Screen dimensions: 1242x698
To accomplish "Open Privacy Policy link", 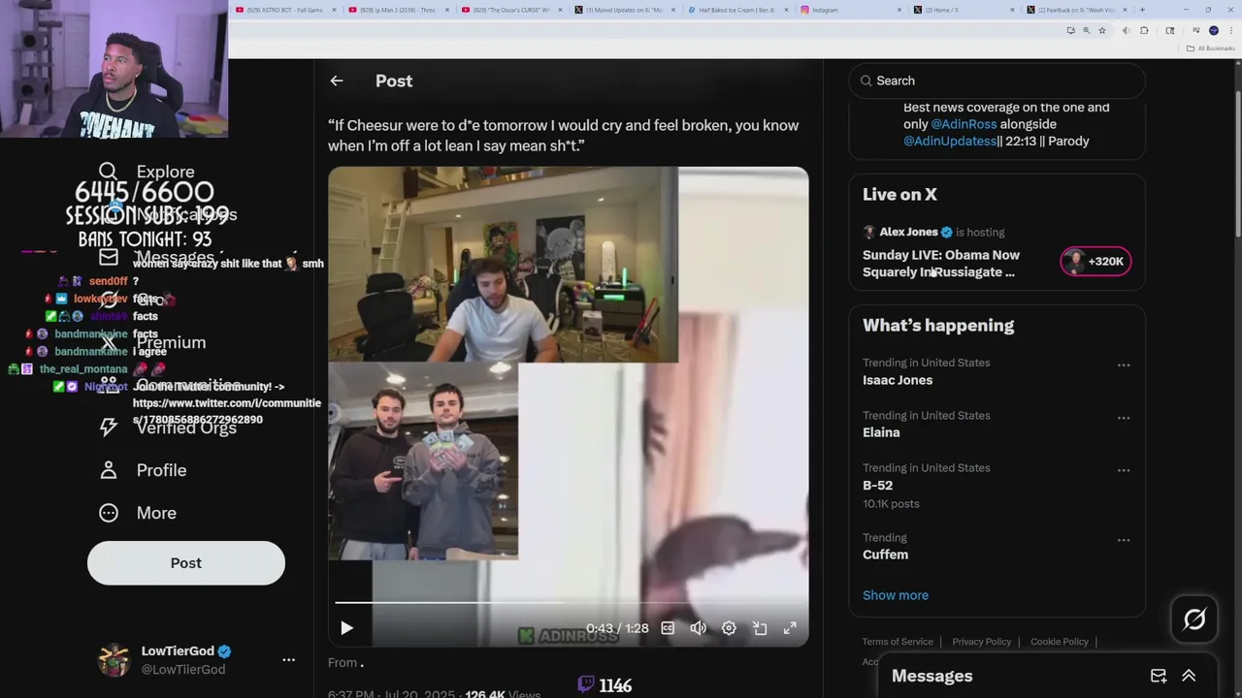I will 981,642.
